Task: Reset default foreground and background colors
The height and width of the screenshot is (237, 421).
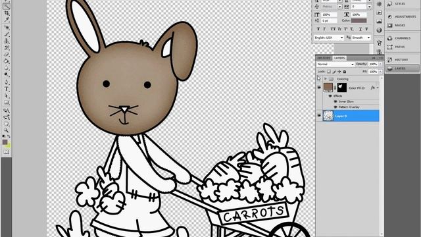Action: pyautogui.click(x=3, y=136)
